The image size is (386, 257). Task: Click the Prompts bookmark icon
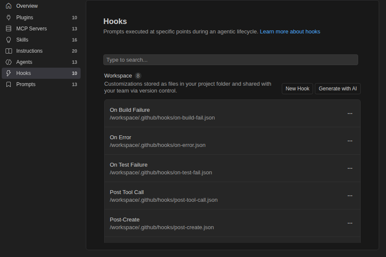(x=9, y=84)
